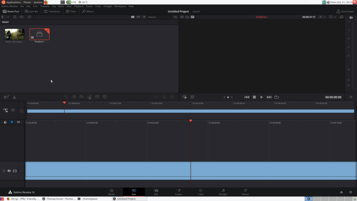357x201 pixels.
Task: Open the Effects panel
Action: click(x=88, y=12)
